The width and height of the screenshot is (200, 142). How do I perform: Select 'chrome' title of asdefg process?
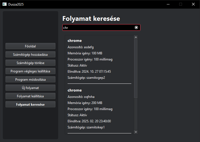pyautogui.click(x=75, y=40)
